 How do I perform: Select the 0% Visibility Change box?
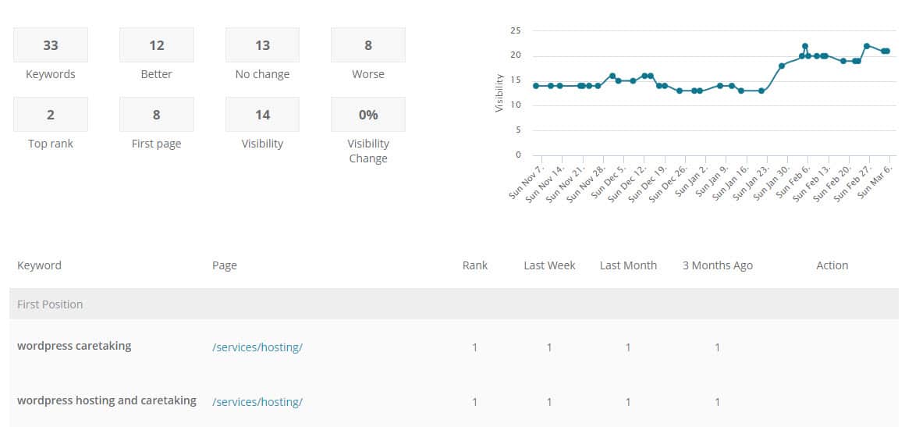368,115
